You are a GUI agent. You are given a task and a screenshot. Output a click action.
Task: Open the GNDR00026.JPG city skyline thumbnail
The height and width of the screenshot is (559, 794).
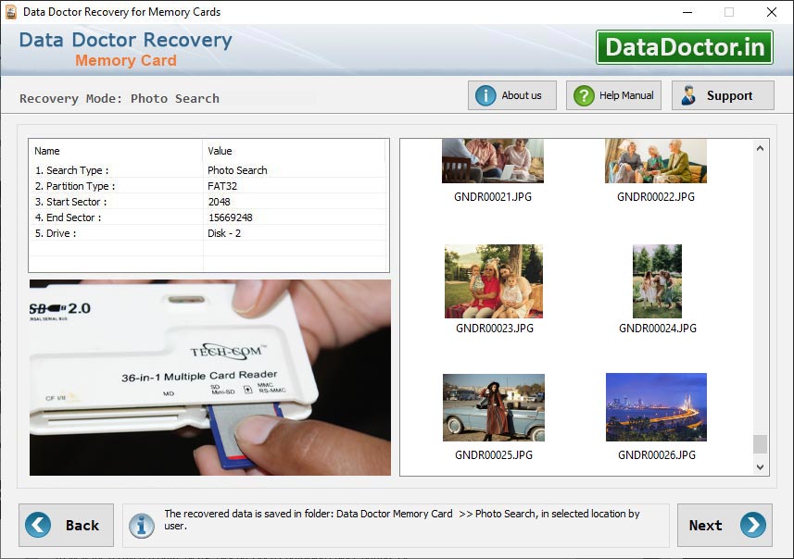(x=656, y=406)
